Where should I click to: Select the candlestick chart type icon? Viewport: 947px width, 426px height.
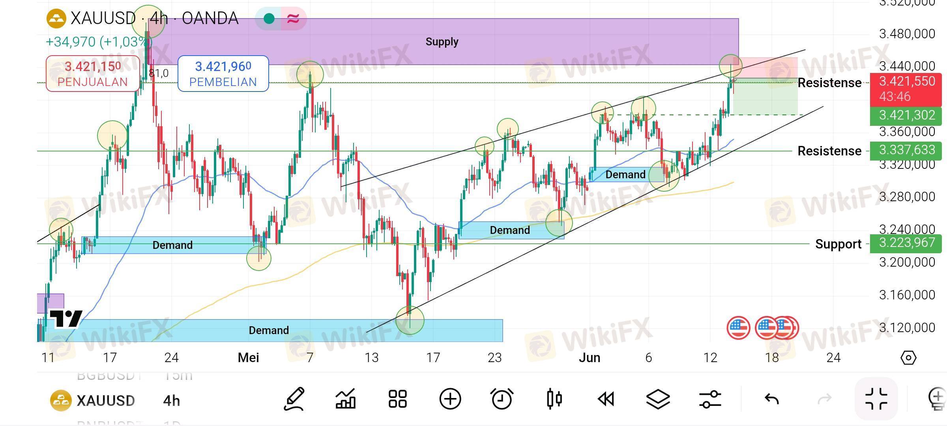[x=554, y=399]
